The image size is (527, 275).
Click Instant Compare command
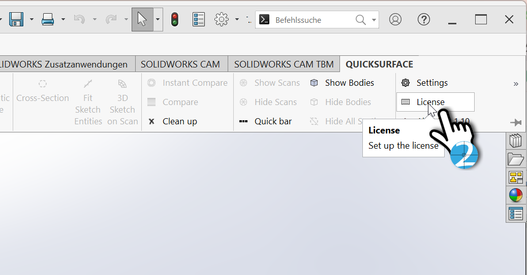coord(188,83)
